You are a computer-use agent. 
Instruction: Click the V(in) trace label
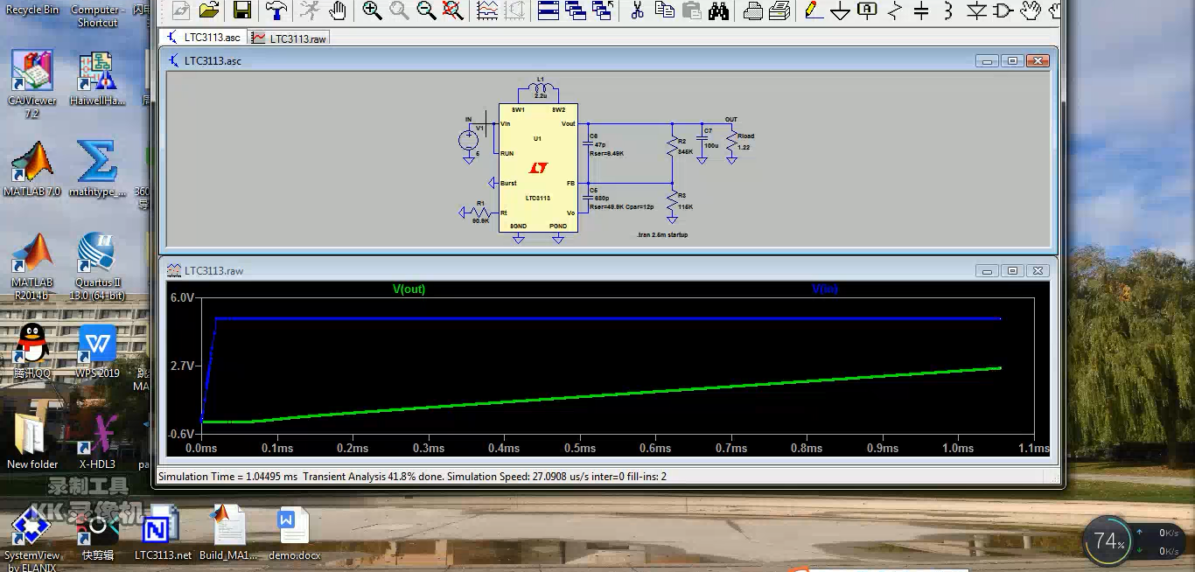[x=825, y=289]
